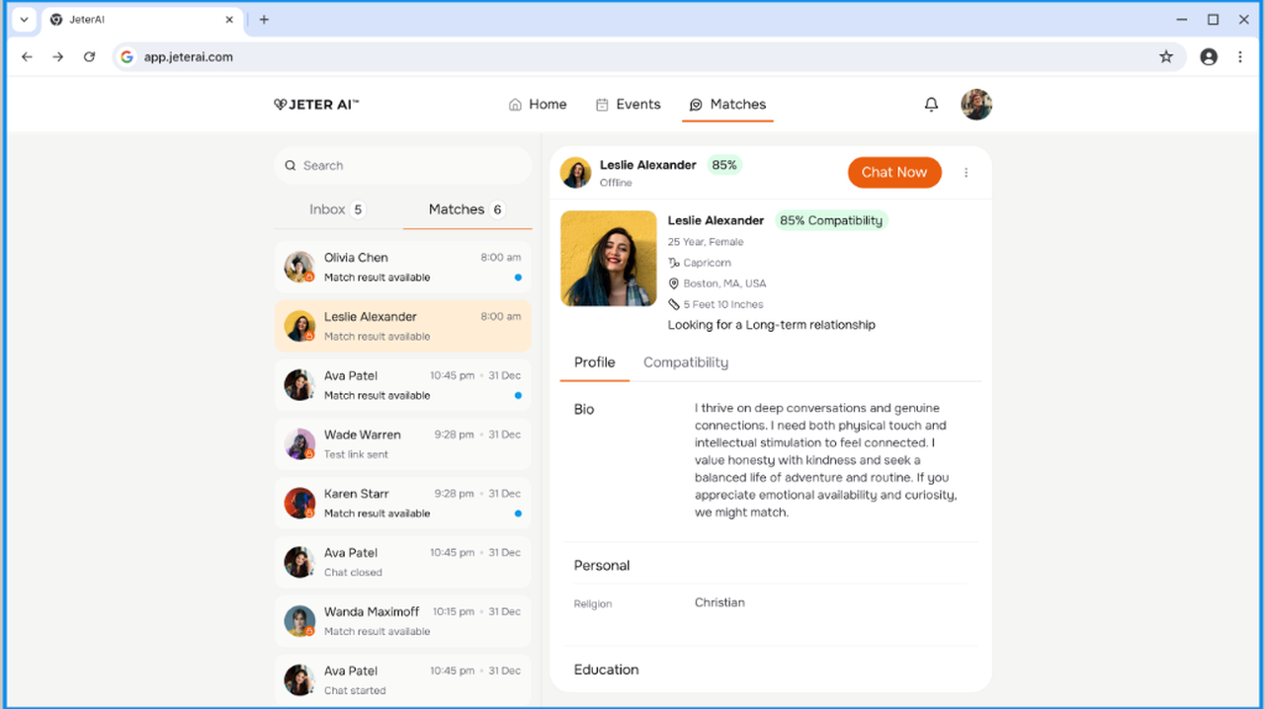1265x709 pixels.
Task: Open Wanda Maximoff's match row
Action: point(403,621)
